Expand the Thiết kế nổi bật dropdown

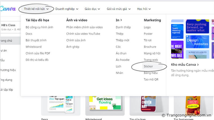[36, 9]
